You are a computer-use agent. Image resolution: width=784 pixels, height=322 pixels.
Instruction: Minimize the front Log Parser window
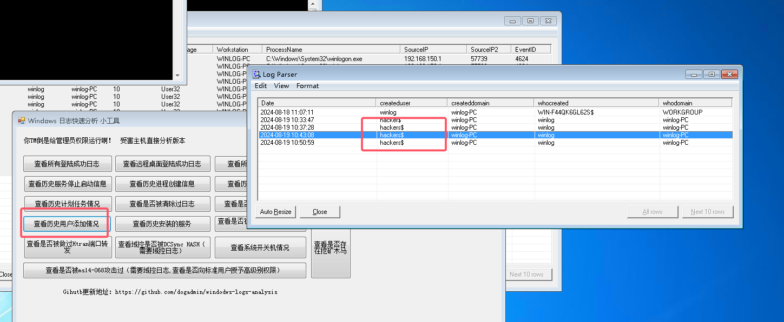694,75
